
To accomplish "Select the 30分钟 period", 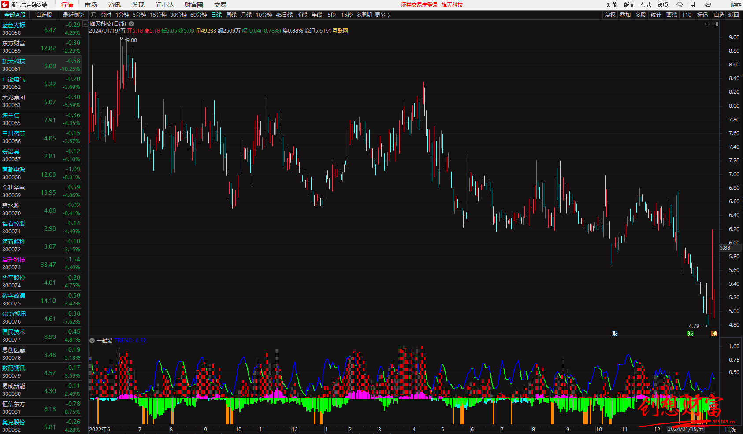I will (178, 15).
